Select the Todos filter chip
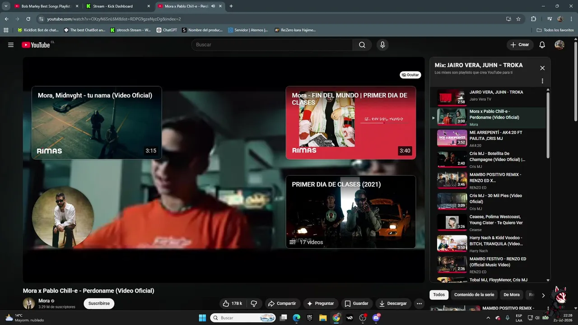This screenshot has width=578, height=325. [439, 295]
